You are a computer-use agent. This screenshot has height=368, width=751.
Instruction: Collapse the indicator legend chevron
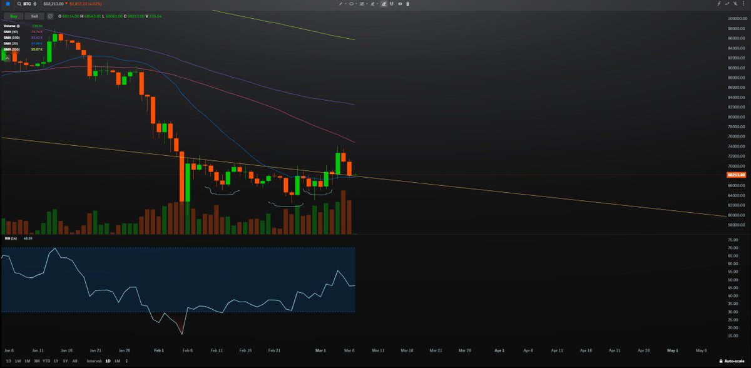[x=8, y=58]
